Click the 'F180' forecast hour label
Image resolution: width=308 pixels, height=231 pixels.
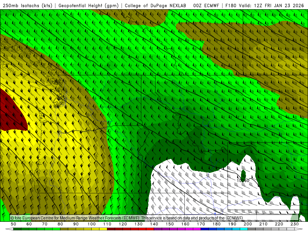pos(231,5)
